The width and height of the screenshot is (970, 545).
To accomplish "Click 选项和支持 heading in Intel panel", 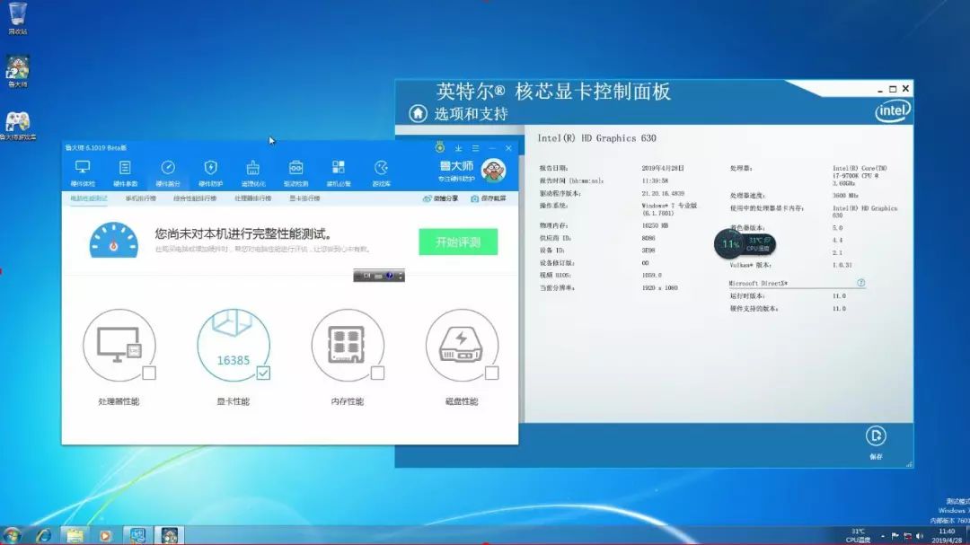I will point(471,114).
